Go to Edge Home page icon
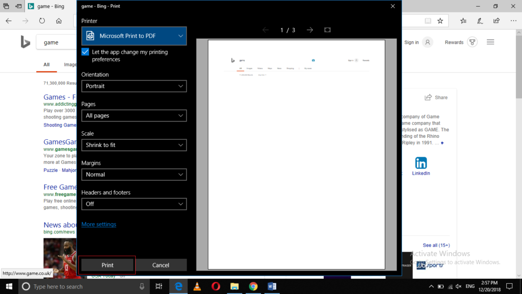This screenshot has height=294, width=522. (59, 20)
